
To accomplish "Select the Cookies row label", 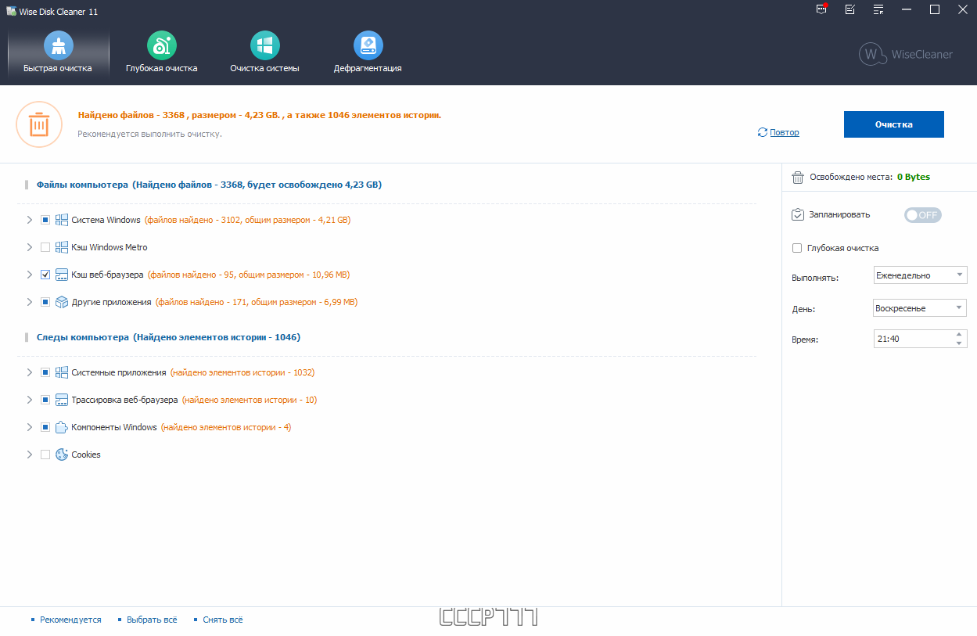I will (86, 455).
